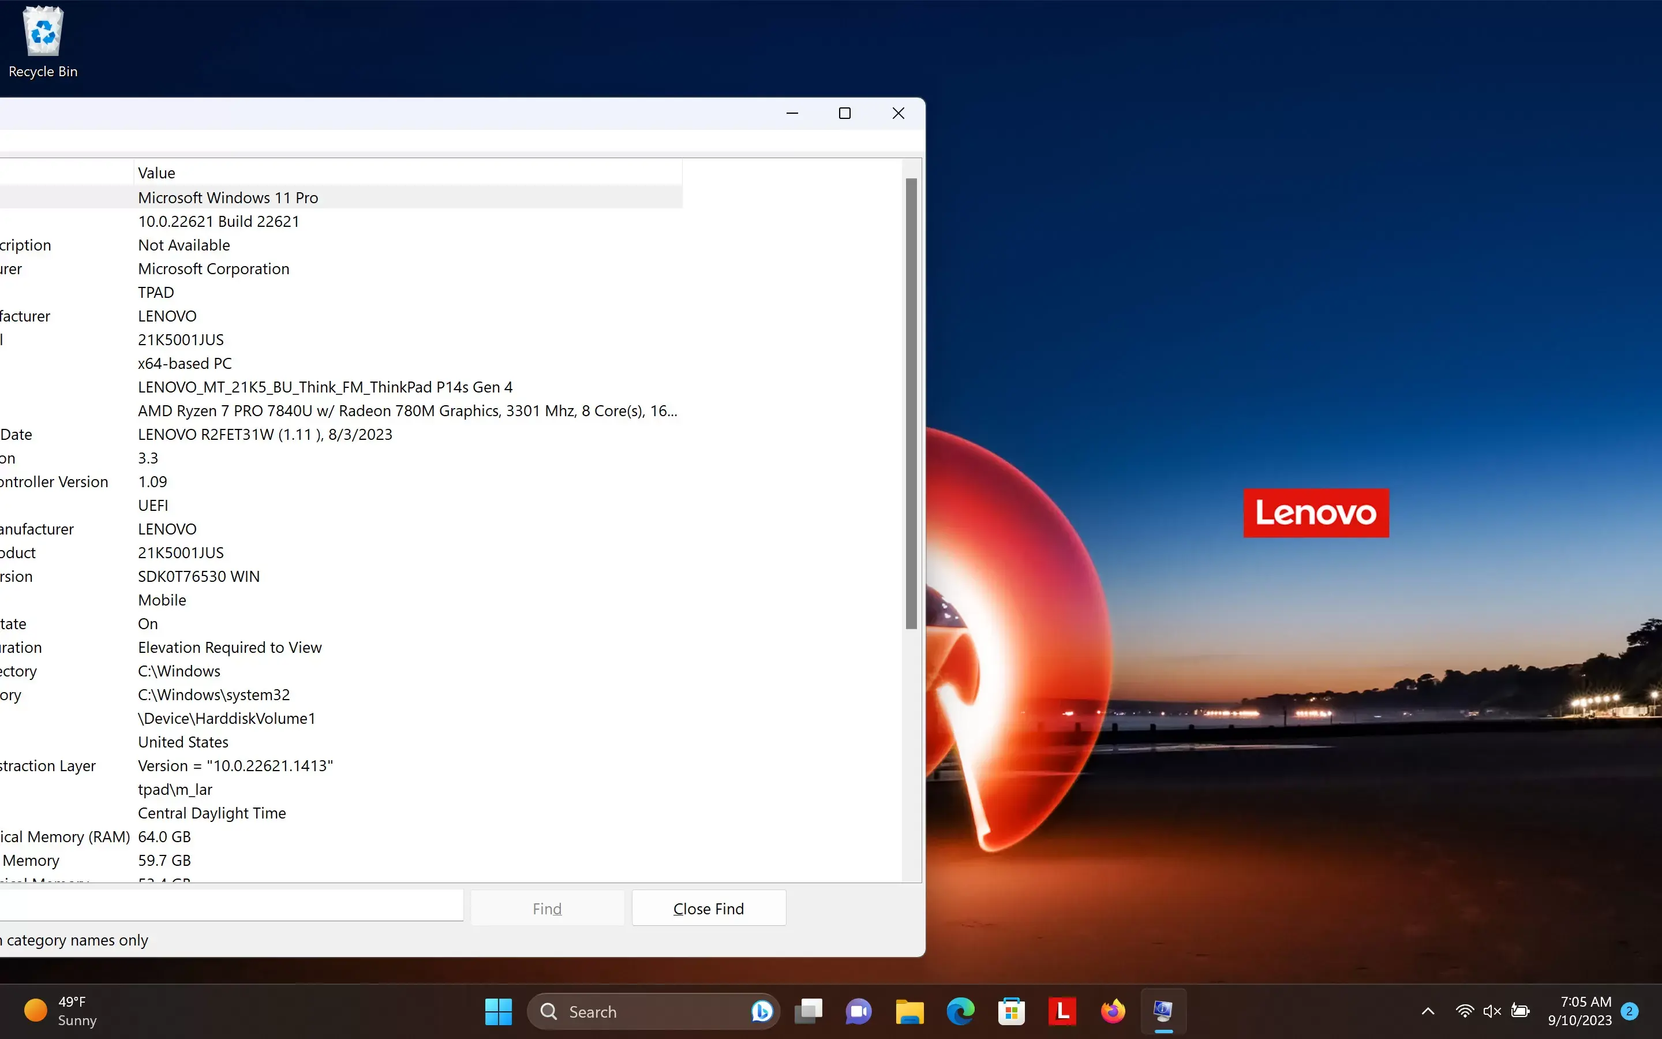1662x1039 pixels.
Task: Minimize the System Information window
Action: [792, 113]
